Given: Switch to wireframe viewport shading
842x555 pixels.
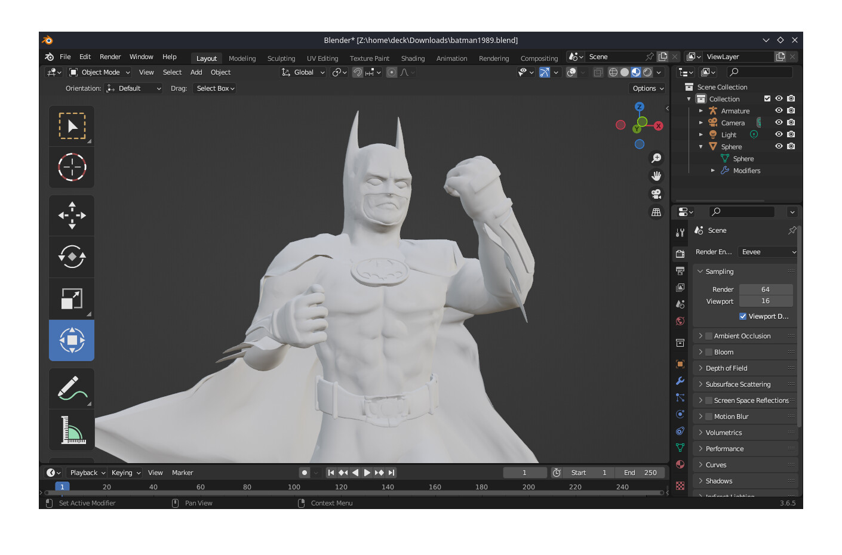Looking at the screenshot, I should pos(613,72).
